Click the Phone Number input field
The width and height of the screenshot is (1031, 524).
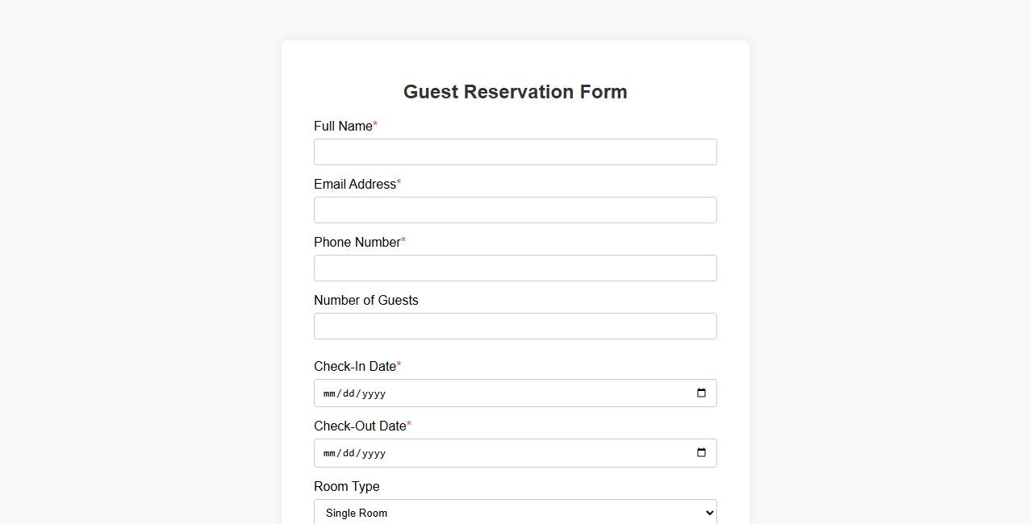pos(515,268)
